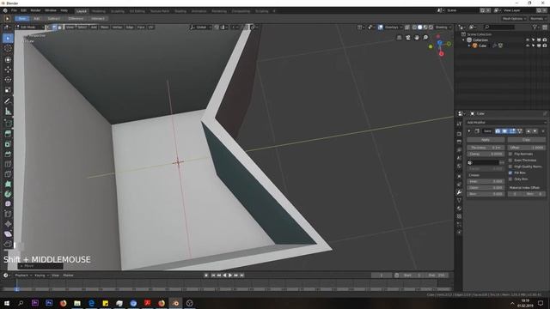Open the Playback menu in timeline

pyautogui.click(x=23, y=276)
